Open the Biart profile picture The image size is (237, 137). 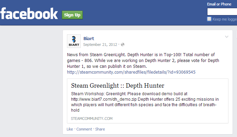pyautogui.click(x=74, y=41)
